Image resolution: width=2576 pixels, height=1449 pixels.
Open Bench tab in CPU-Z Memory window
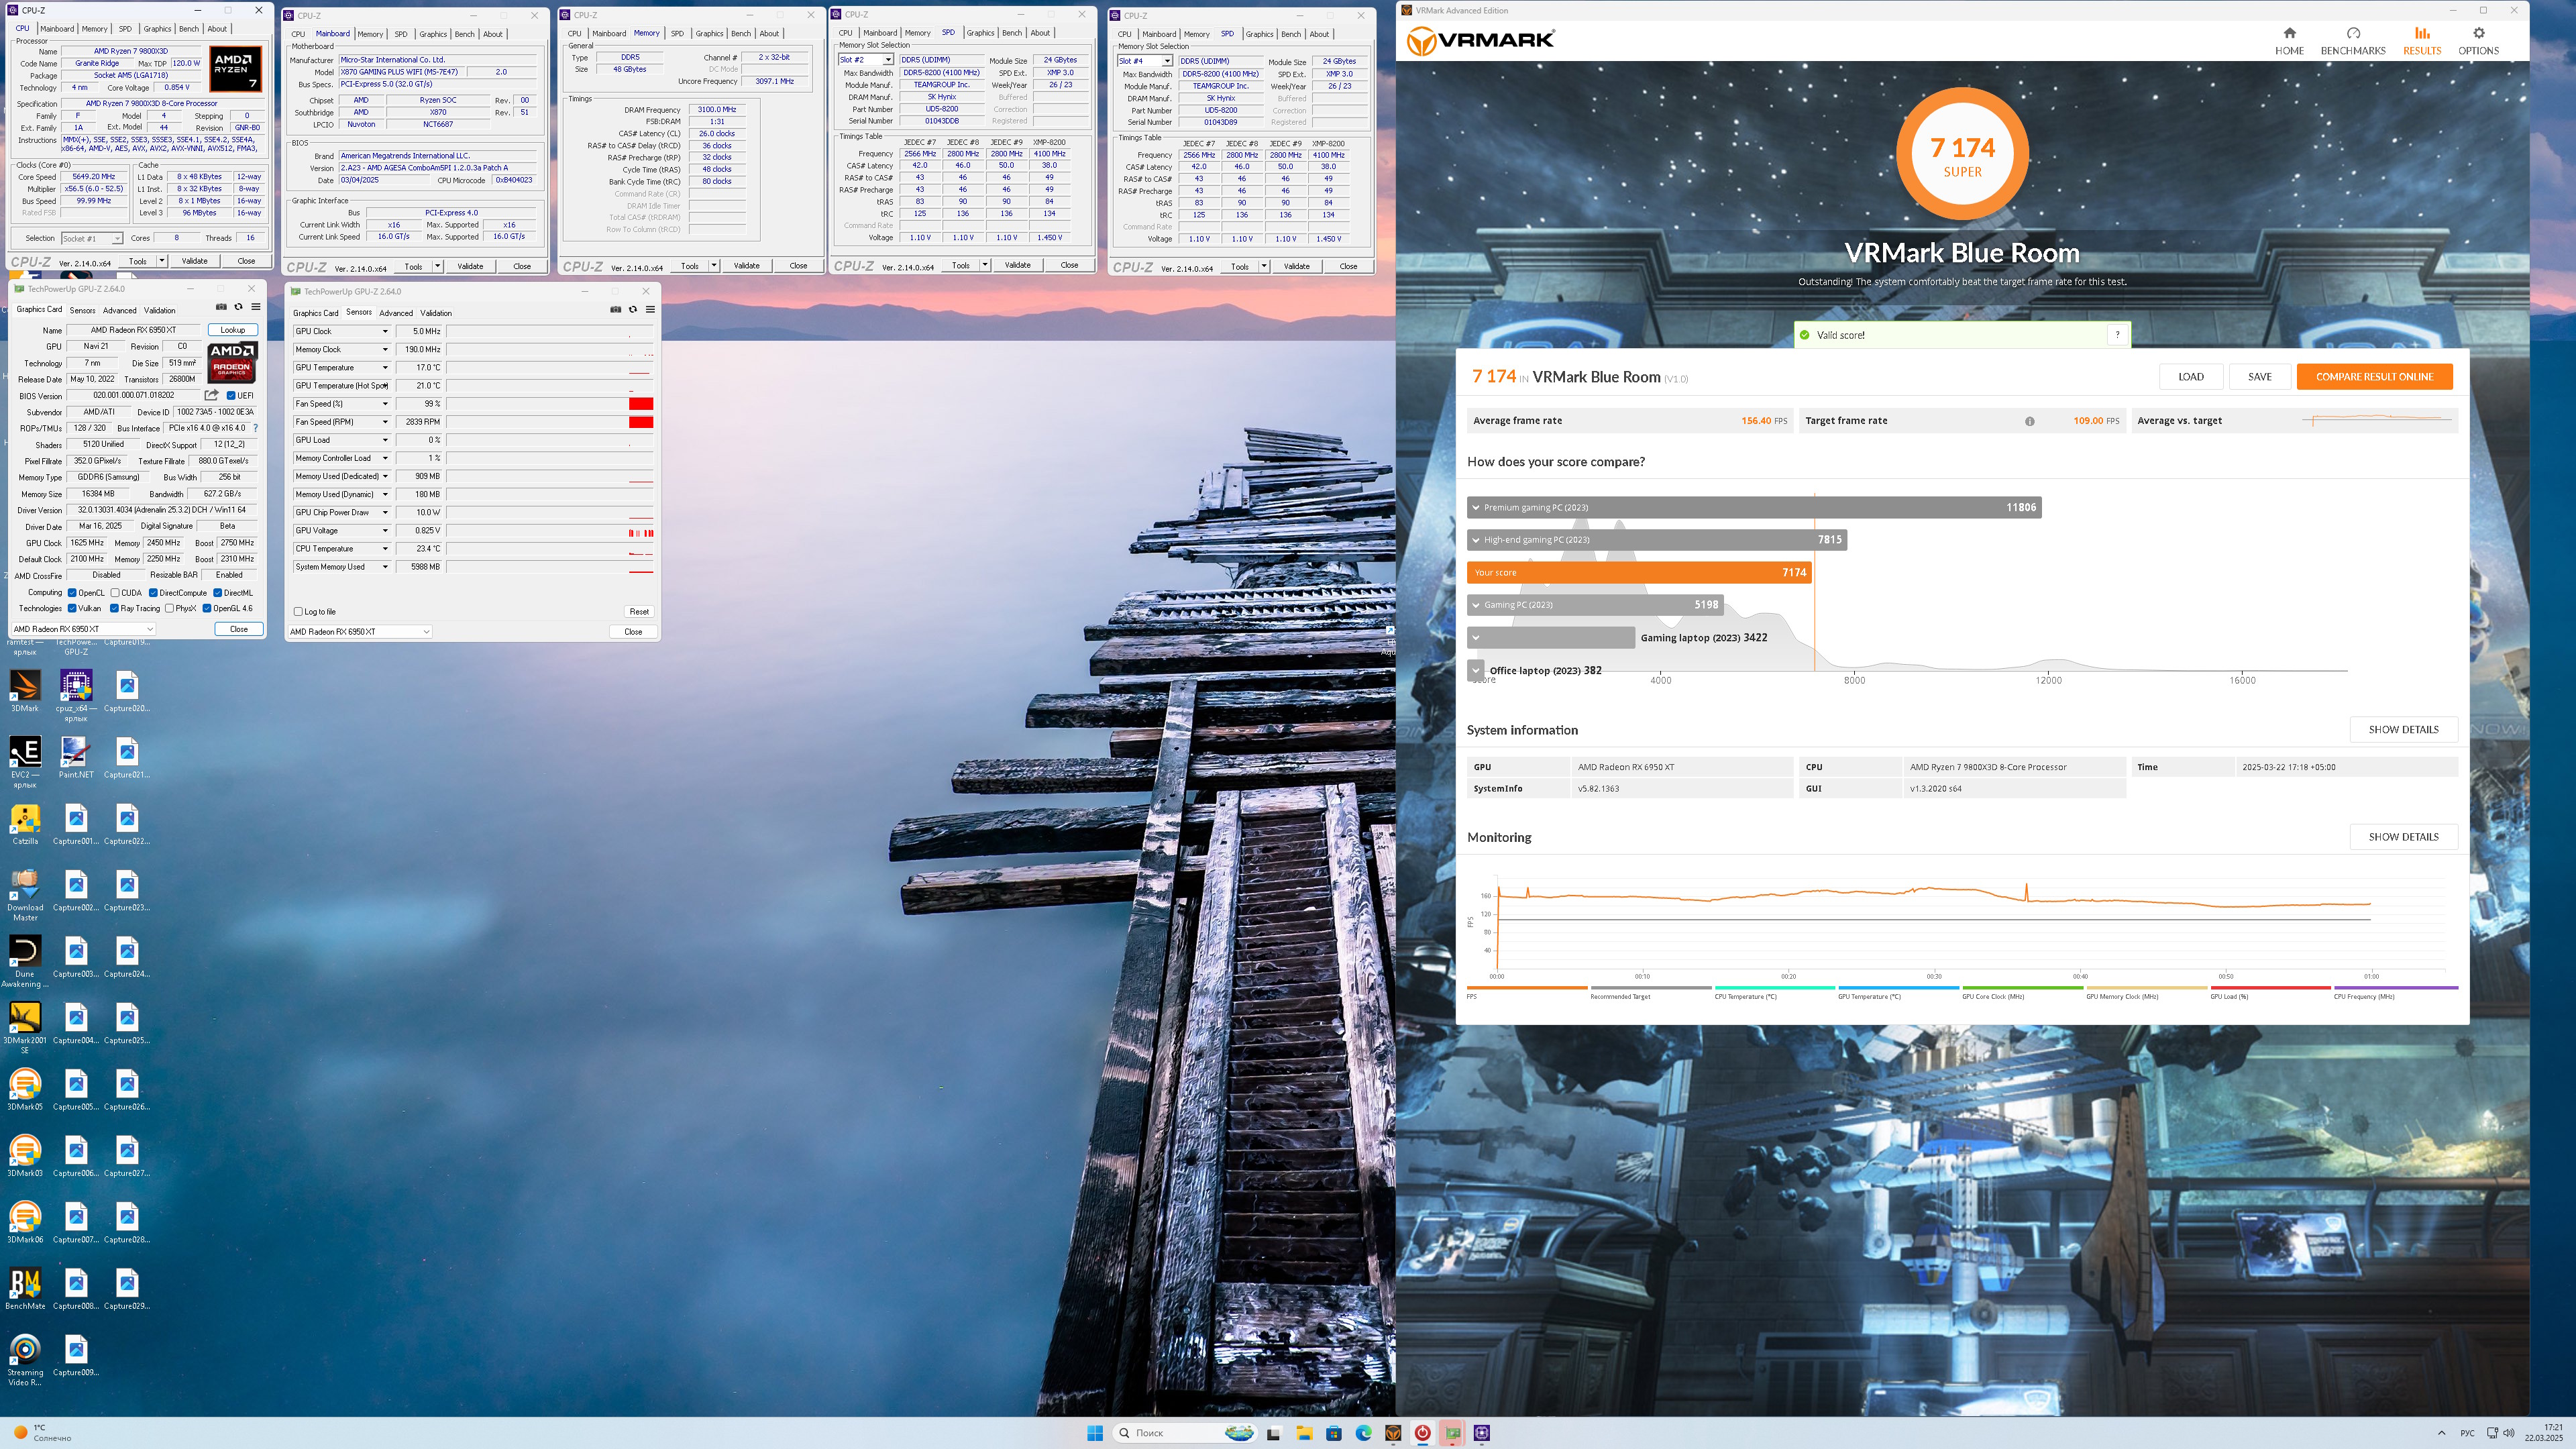(741, 33)
